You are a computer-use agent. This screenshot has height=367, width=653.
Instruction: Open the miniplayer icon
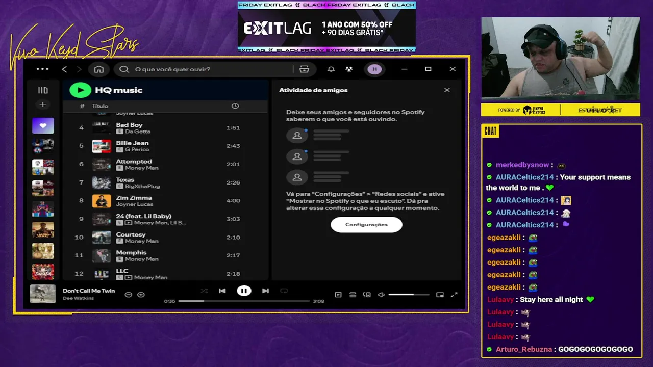(x=440, y=295)
